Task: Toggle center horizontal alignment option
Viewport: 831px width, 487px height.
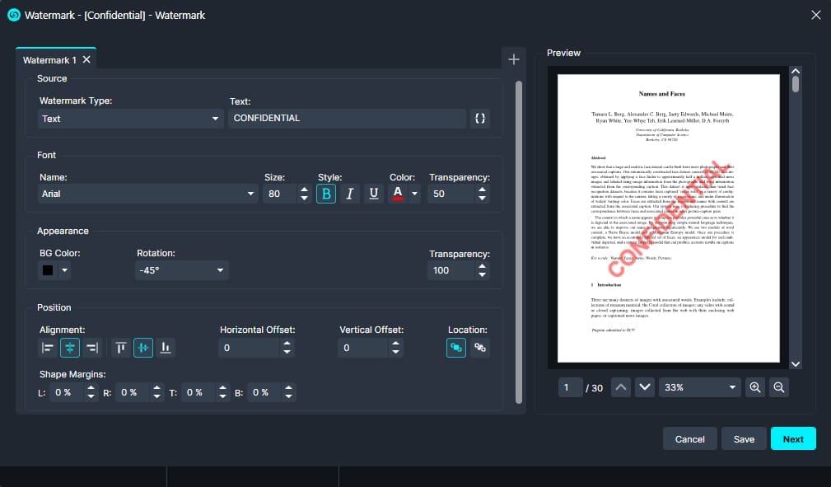Action: (70, 347)
